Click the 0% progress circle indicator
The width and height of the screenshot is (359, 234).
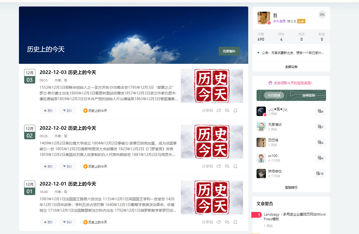322,15
